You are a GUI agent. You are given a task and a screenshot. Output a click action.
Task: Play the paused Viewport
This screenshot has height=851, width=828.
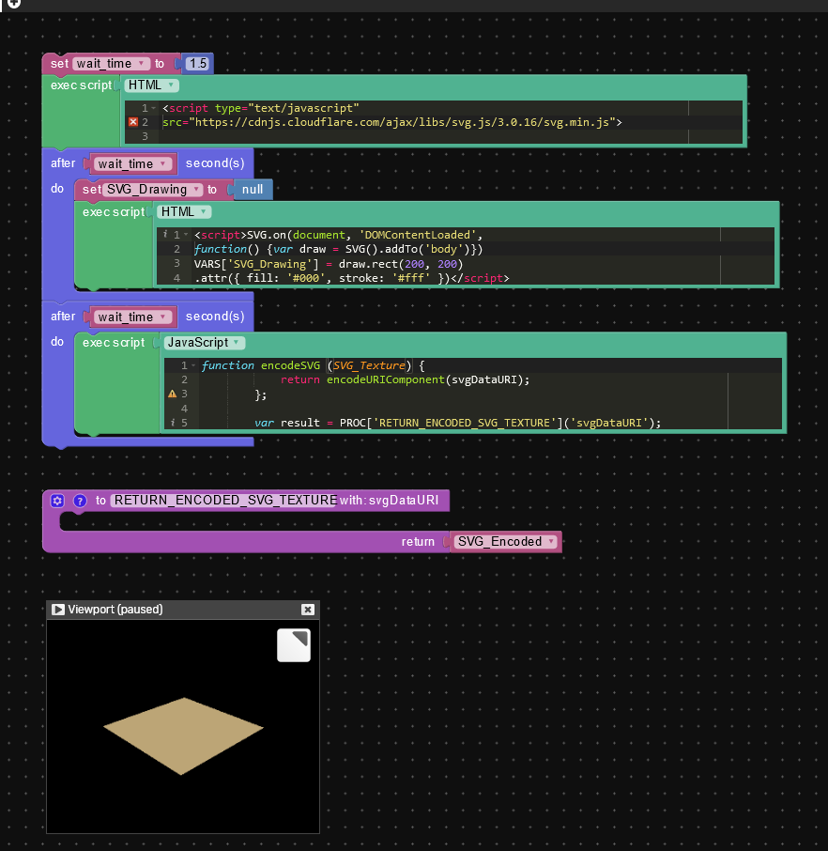(x=57, y=610)
